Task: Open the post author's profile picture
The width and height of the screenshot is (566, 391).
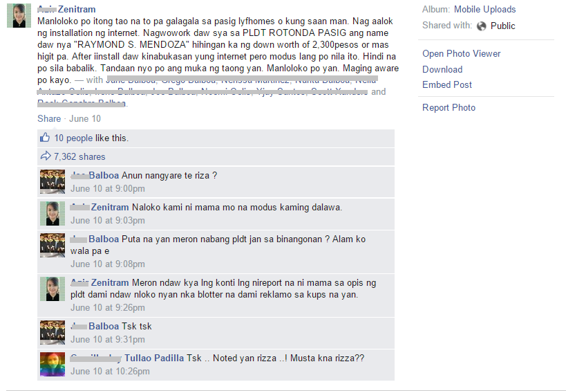Action: (x=19, y=15)
